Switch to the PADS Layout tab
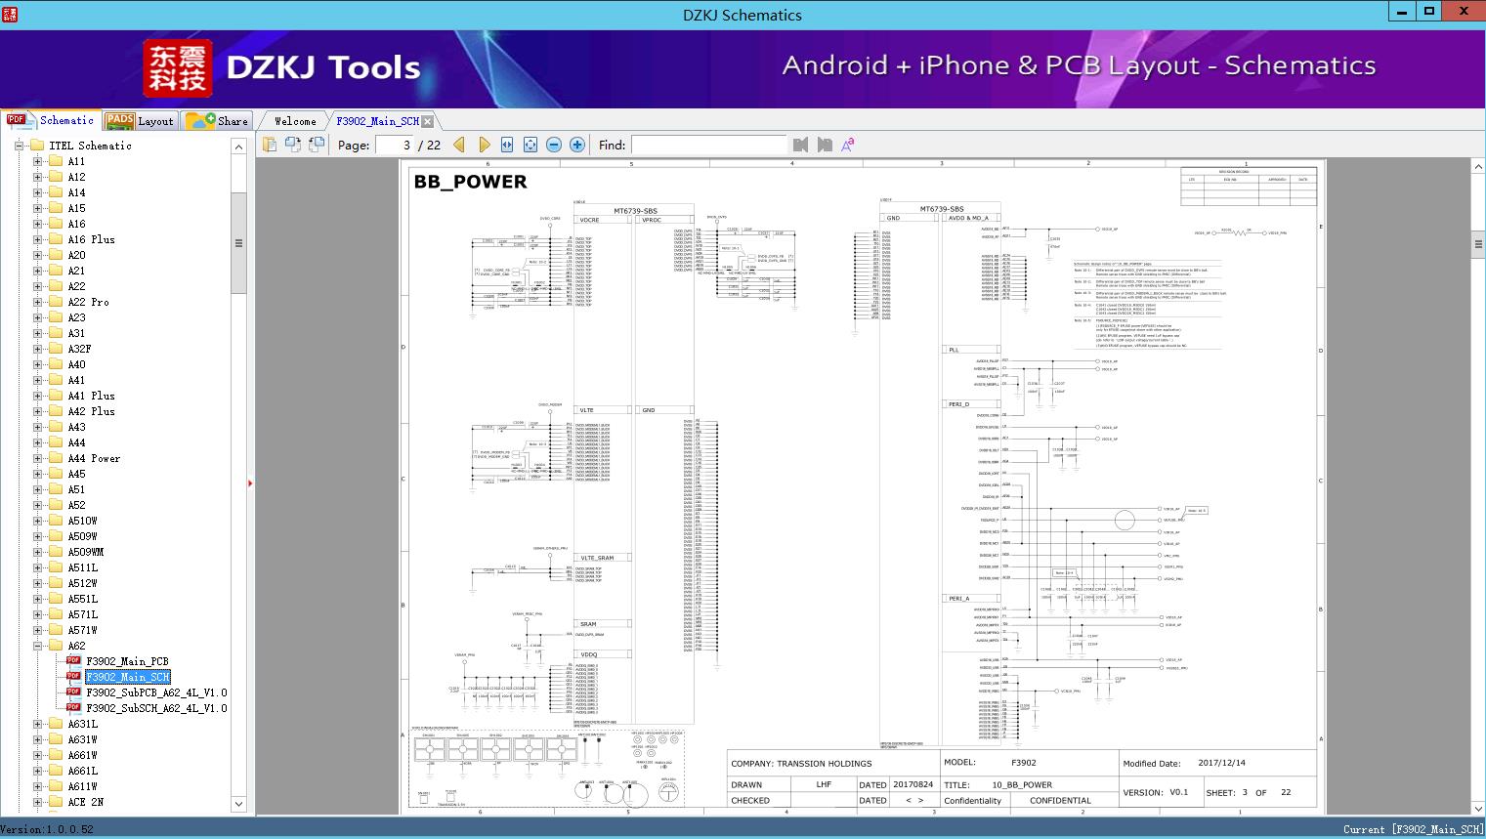The height and width of the screenshot is (839, 1486). [140, 121]
